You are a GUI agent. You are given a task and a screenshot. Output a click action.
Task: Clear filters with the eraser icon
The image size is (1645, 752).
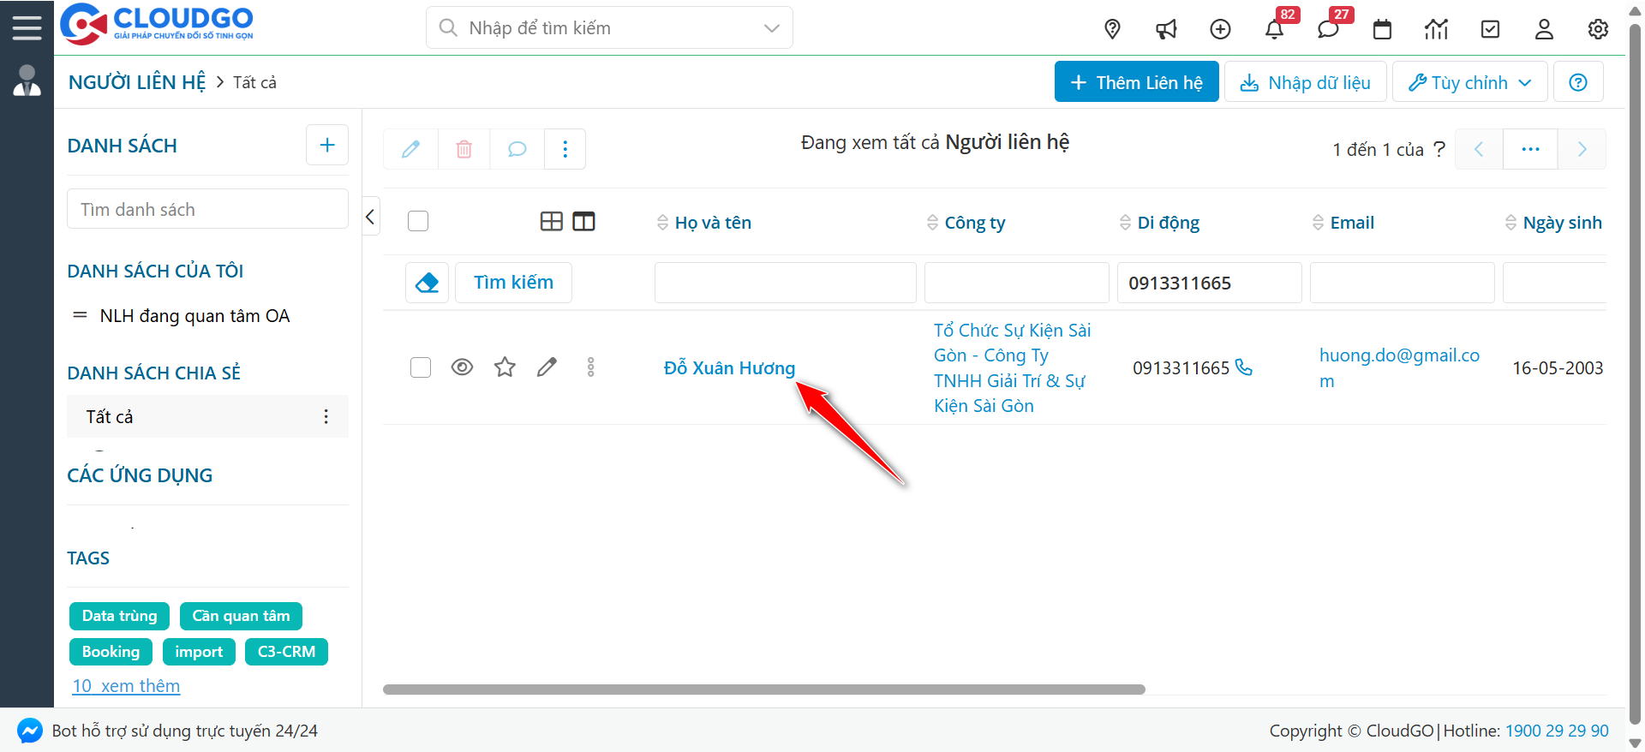pyautogui.click(x=427, y=283)
